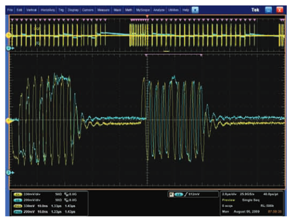Open the Measure menu
This screenshot has height=220, width=293.
pos(103,10)
